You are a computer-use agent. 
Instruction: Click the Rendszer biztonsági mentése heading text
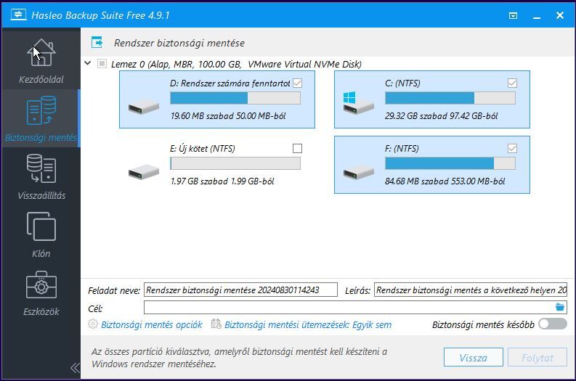(x=179, y=43)
